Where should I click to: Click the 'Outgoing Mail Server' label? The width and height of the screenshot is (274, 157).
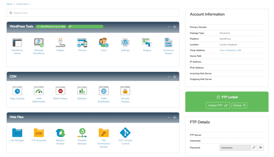pos(201,79)
